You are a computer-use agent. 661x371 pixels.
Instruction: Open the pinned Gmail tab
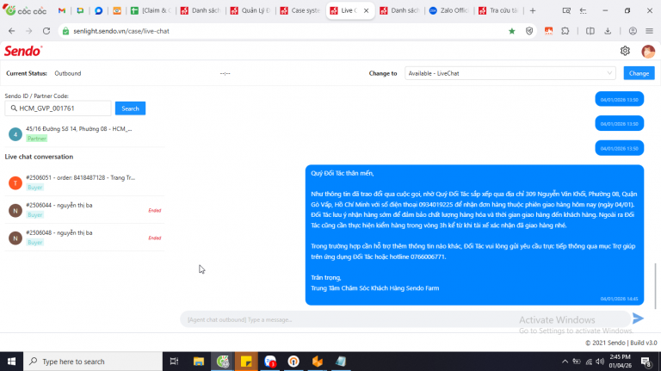point(62,10)
